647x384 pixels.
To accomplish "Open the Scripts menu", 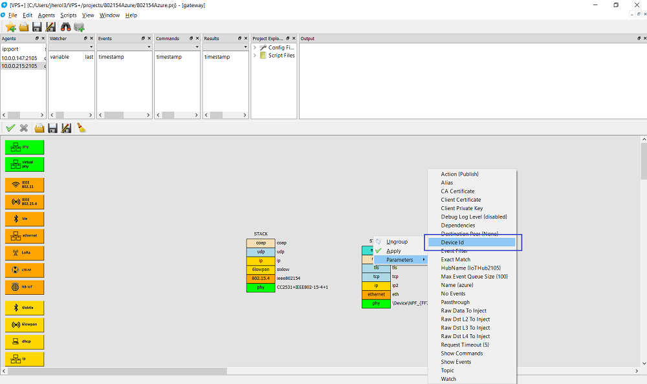I will tap(69, 16).
